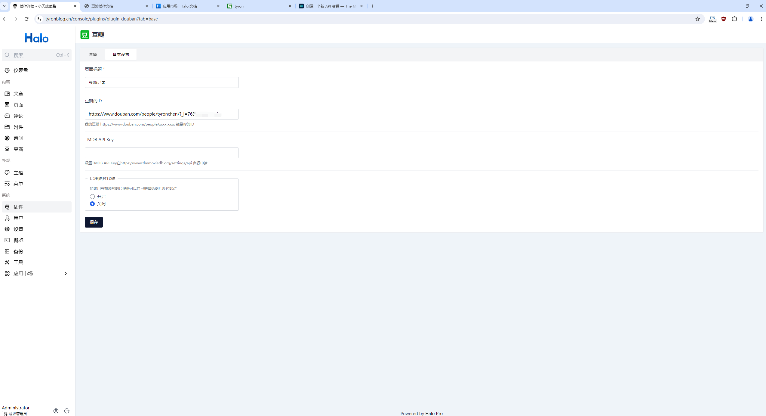Switch to 应用市场 | Halo 文档 tab

coord(188,6)
